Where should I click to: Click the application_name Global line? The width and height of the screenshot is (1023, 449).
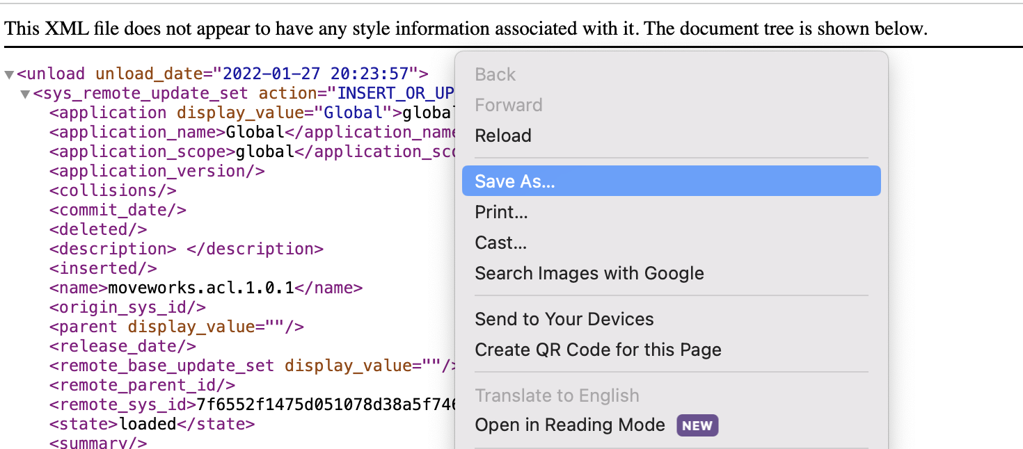click(252, 132)
